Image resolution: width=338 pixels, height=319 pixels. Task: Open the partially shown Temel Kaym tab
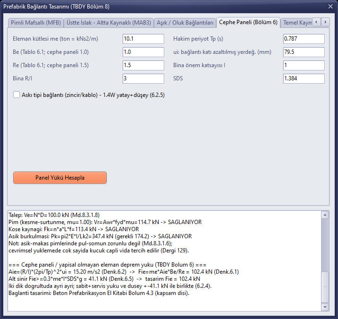(x=297, y=23)
